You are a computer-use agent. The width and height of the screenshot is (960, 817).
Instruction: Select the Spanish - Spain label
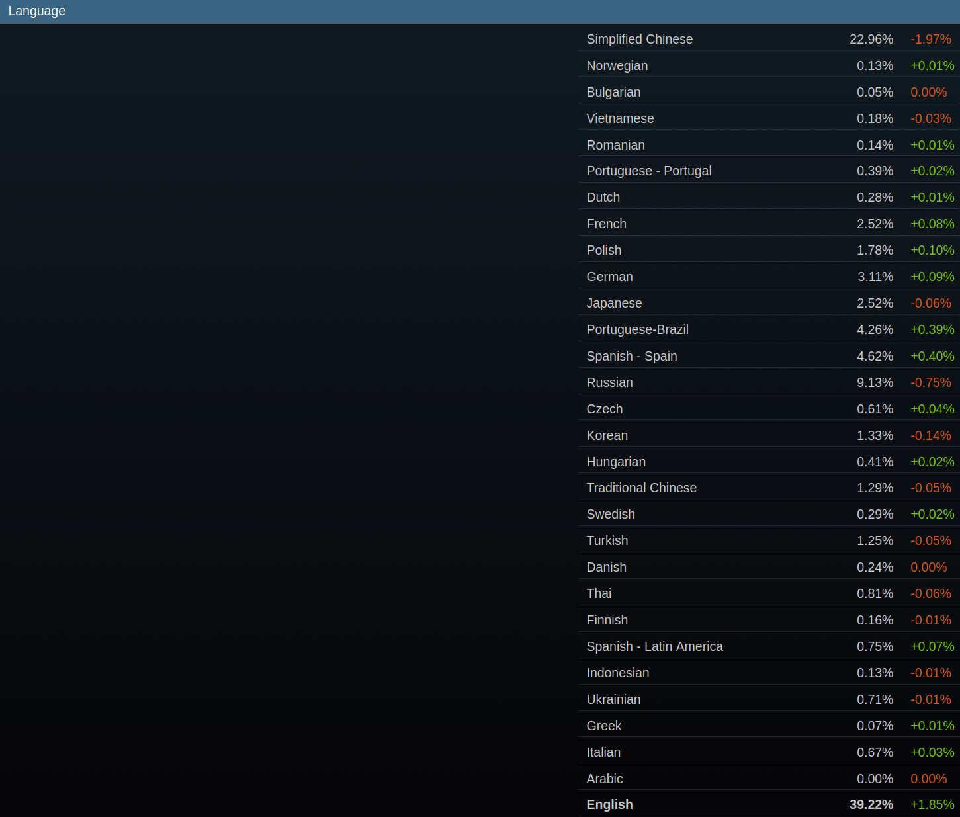pos(632,356)
